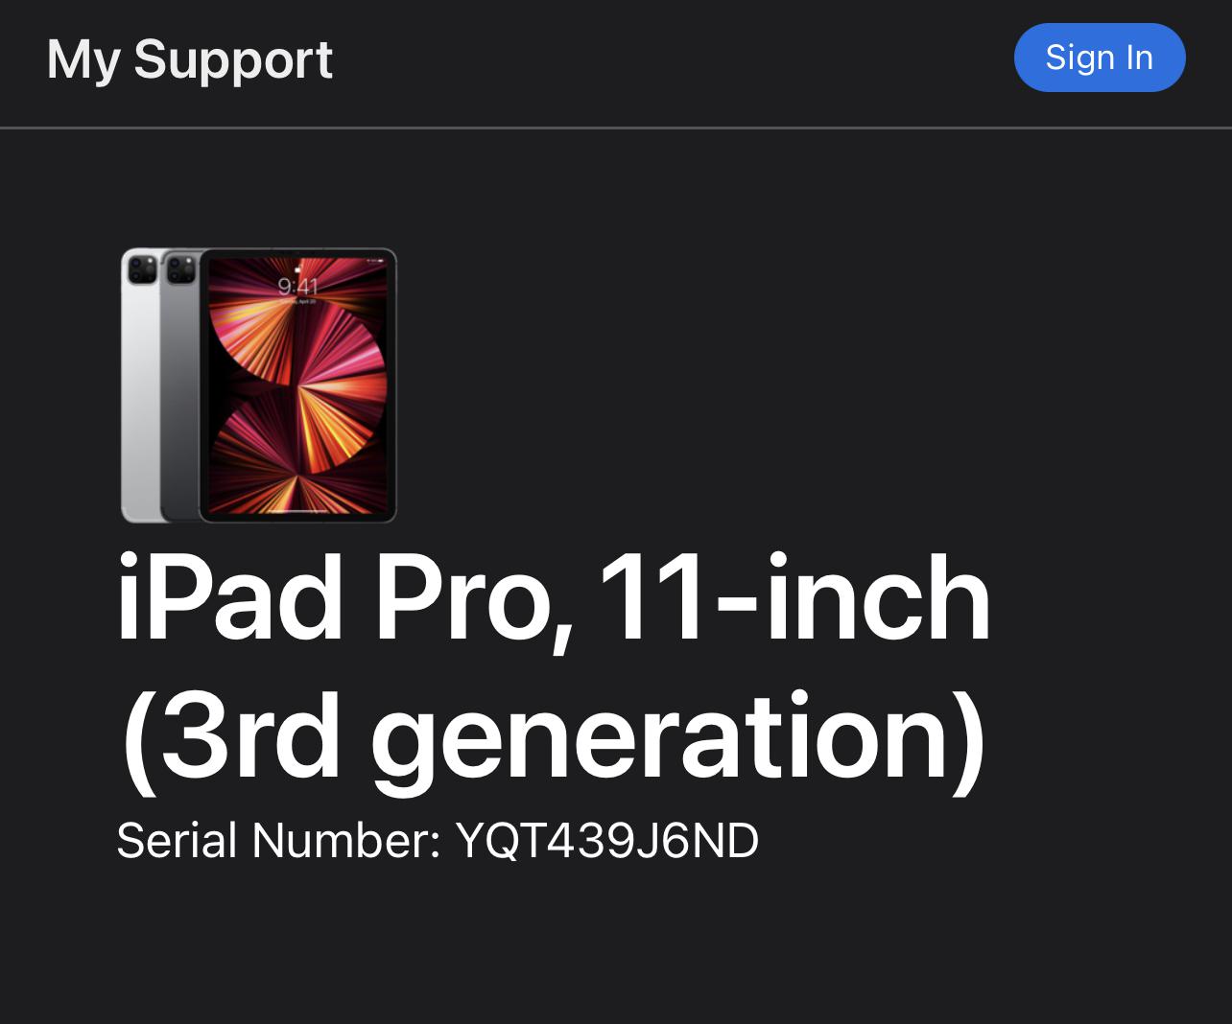Click the camera module on the gray iPad
This screenshot has height=1024, width=1232.
[x=180, y=269]
